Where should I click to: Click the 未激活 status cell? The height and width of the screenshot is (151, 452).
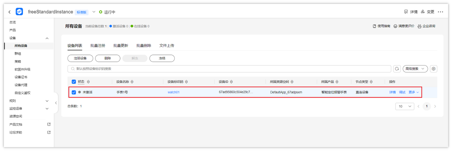click(x=87, y=92)
